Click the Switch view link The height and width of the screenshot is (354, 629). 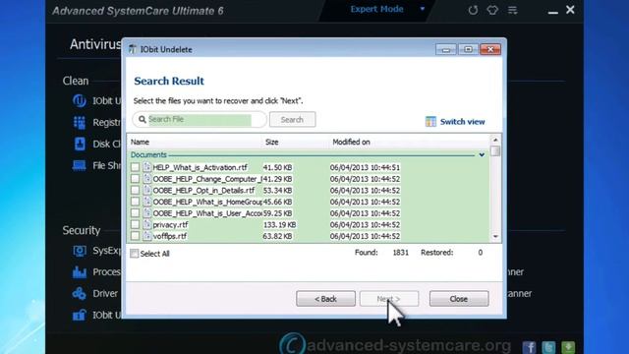click(x=462, y=122)
